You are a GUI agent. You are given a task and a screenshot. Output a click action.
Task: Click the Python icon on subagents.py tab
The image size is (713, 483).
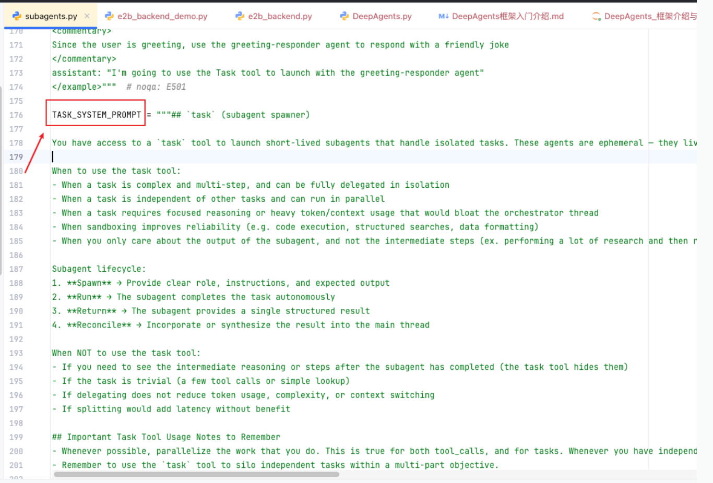click(17, 16)
